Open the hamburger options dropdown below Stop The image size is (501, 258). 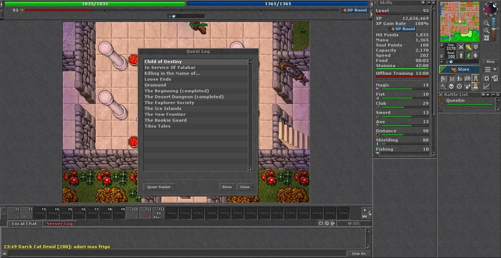tap(490, 69)
